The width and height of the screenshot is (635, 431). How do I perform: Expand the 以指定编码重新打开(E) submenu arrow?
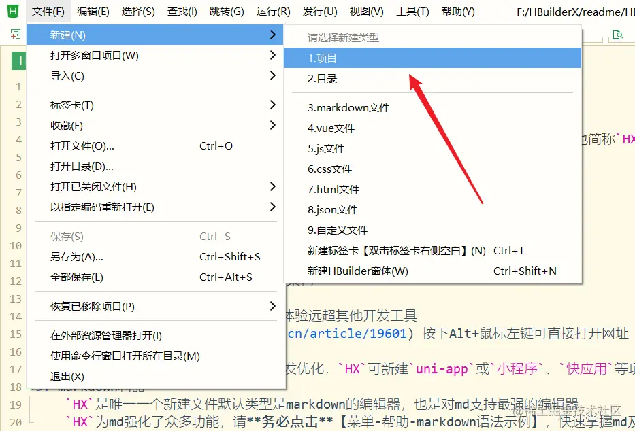[x=273, y=207]
